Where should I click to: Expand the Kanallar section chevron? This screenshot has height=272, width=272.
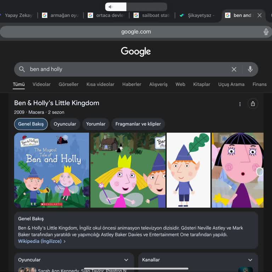250,260
